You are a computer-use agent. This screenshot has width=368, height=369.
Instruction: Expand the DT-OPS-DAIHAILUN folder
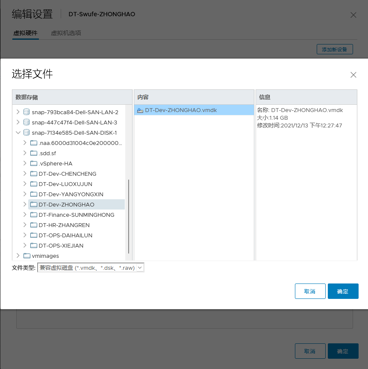click(x=25, y=235)
